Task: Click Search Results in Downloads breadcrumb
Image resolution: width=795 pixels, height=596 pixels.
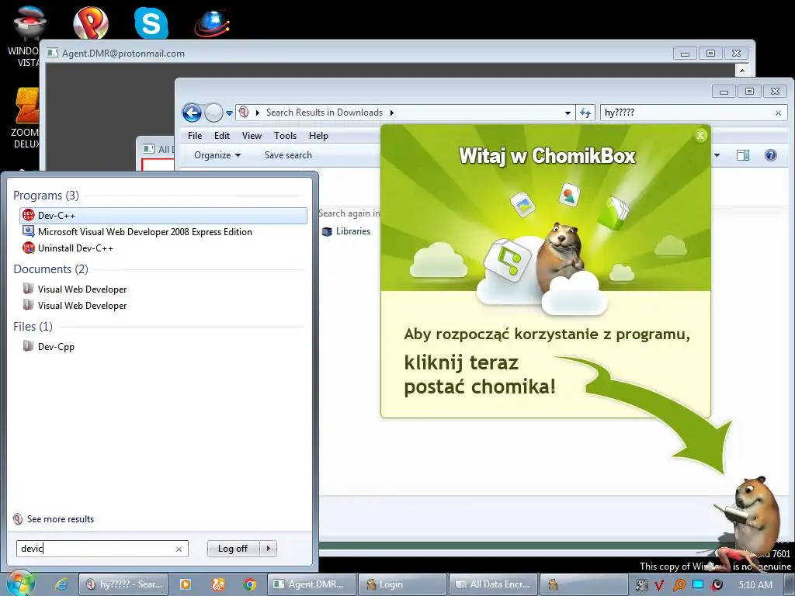Action: pos(325,113)
